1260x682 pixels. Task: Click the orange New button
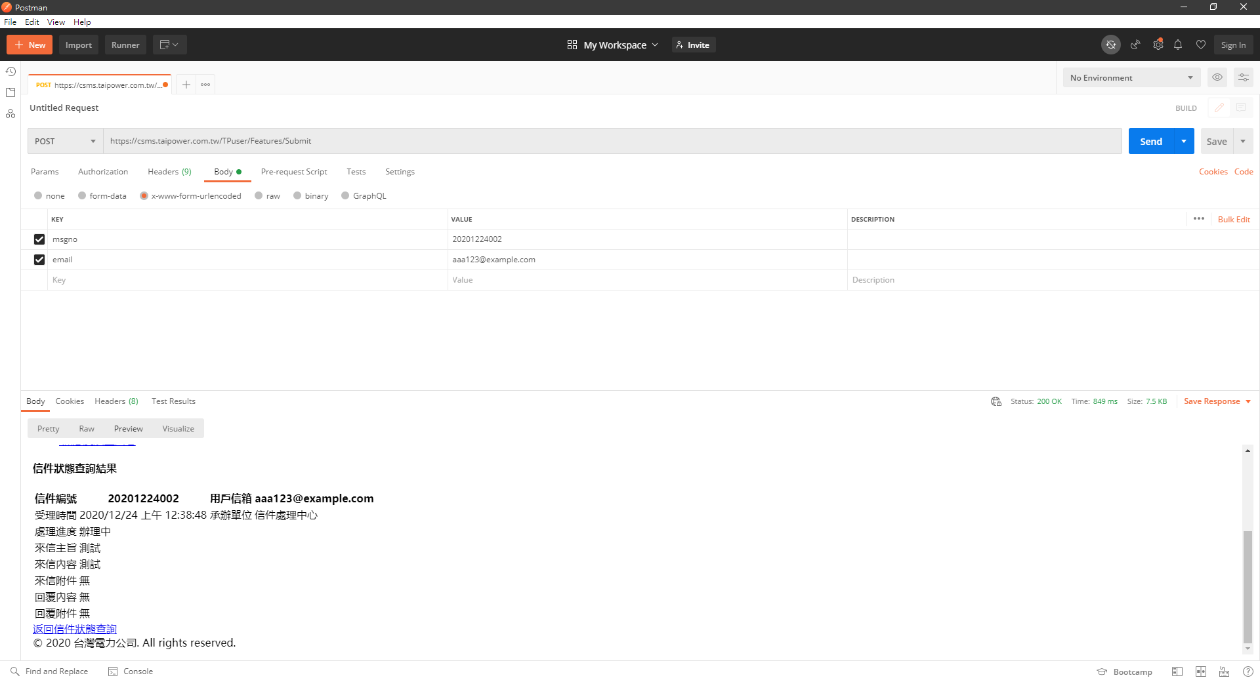pos(30,45)
